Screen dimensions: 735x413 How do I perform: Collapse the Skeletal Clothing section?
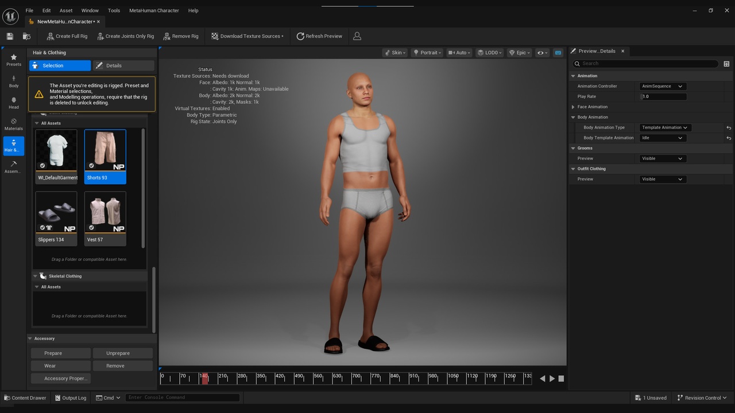click(x=35, y=276)
